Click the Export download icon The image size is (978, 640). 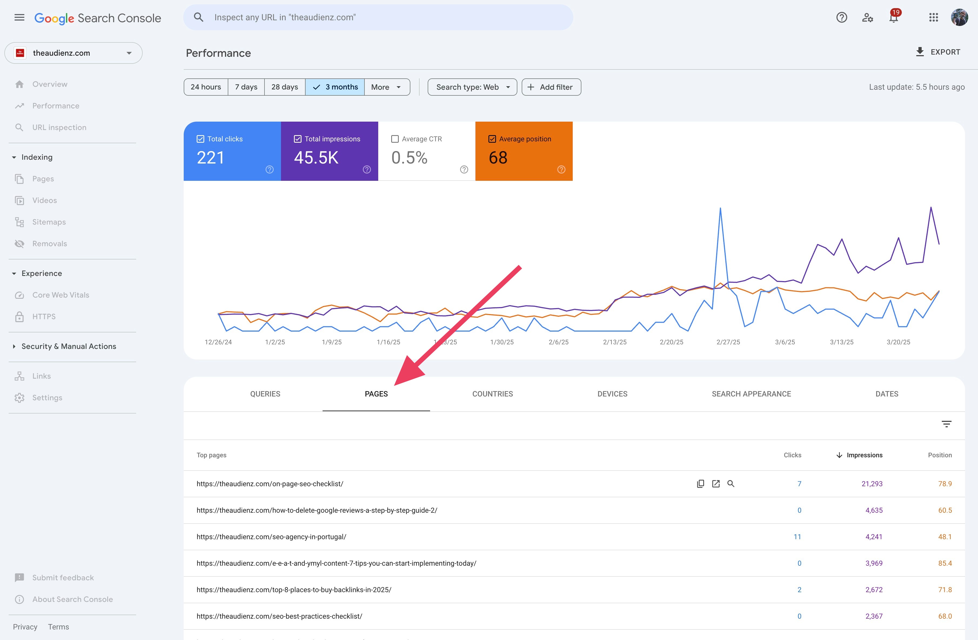point(920,52)
